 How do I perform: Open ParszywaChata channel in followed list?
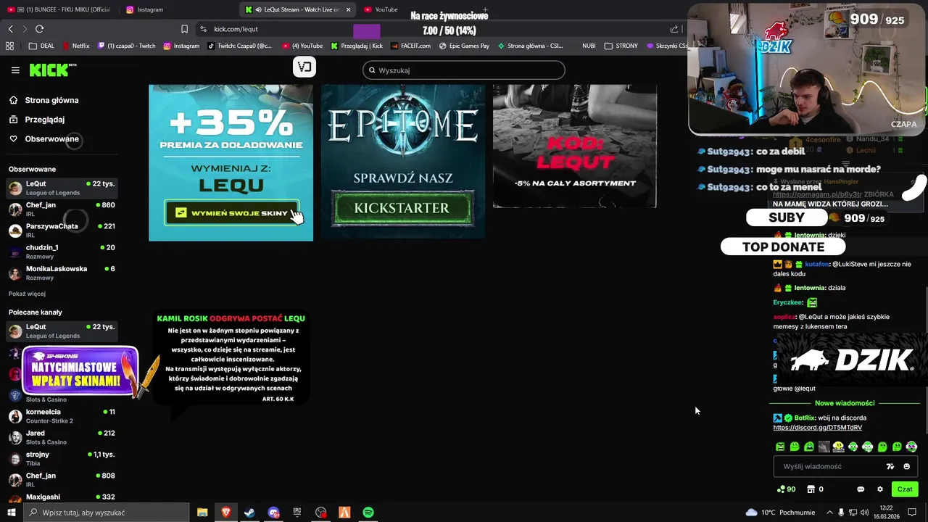pyautogui.click(x=62, y=230)
